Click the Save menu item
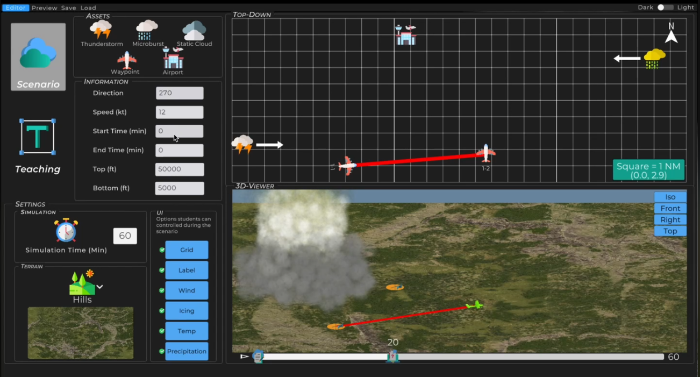Screen dimensions: 700x377 pos(68,8)
